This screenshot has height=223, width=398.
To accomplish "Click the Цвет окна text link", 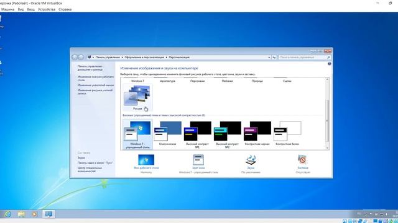I will [x=198, y=168].
